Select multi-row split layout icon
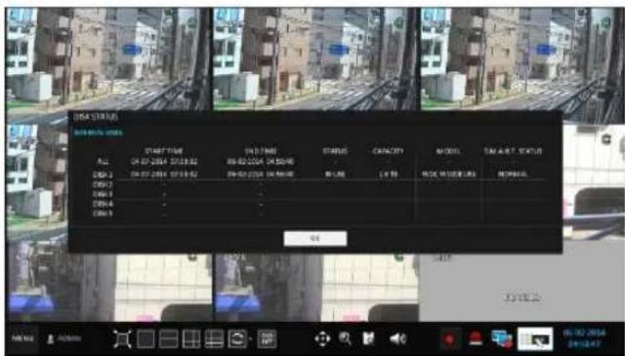The width and height of the screenshot is (625, 356). pyautogui.click(x=214, y=339)
